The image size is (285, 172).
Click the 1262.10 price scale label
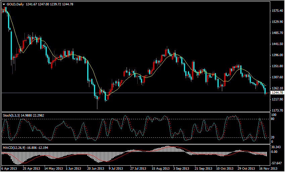[277, 88]
